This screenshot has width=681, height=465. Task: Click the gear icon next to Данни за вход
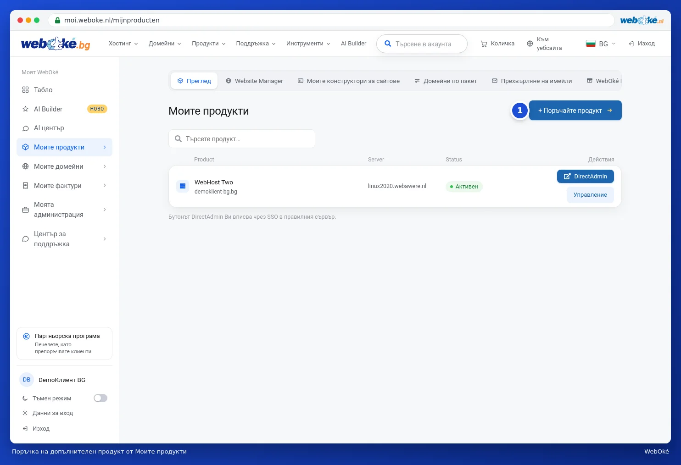[x=25, y=413]
